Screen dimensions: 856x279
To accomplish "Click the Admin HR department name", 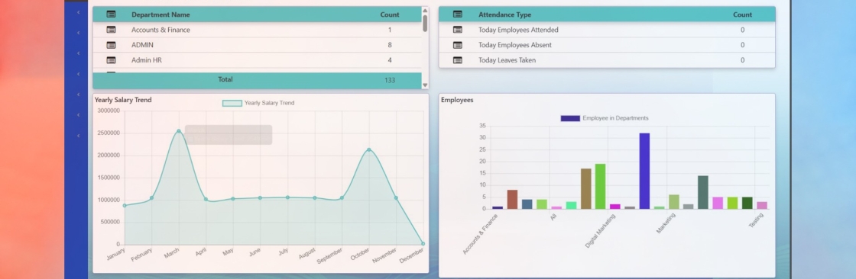I will [146, 60].
